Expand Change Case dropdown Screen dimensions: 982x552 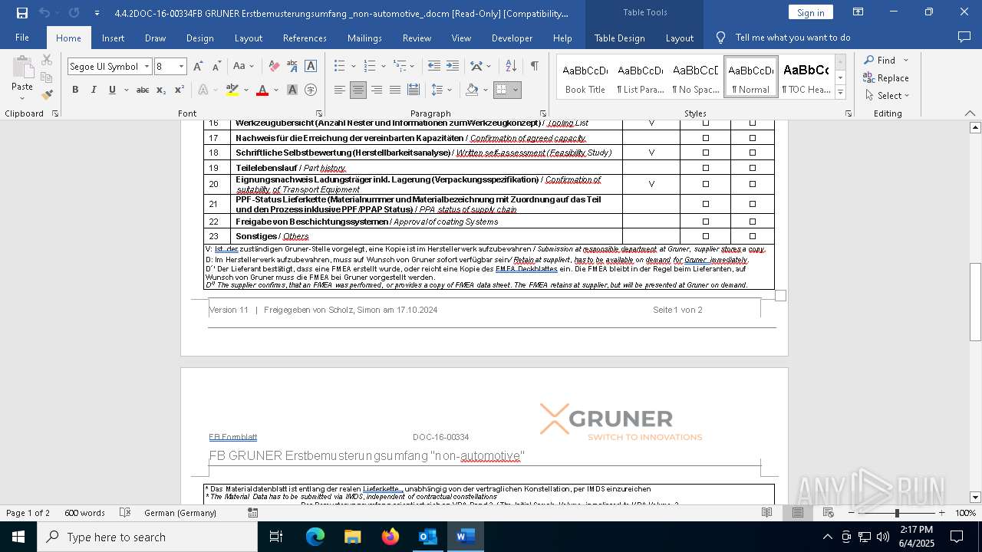coord(252,67)
